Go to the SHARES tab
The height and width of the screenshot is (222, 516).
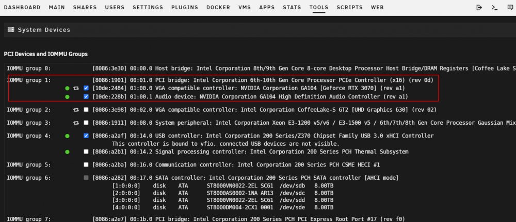85,7
